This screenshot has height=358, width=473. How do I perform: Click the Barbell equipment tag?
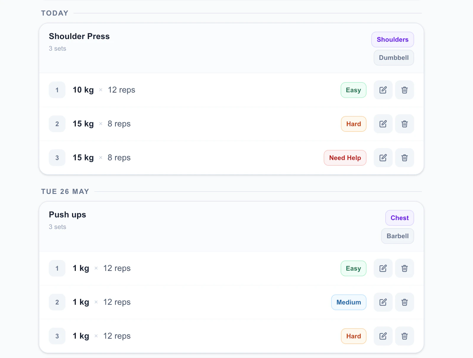(398, 236)
